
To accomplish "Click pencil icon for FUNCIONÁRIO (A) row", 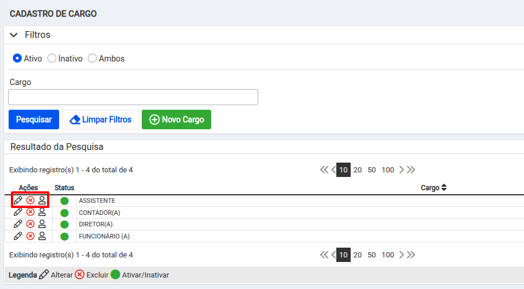I will point(18,236).
